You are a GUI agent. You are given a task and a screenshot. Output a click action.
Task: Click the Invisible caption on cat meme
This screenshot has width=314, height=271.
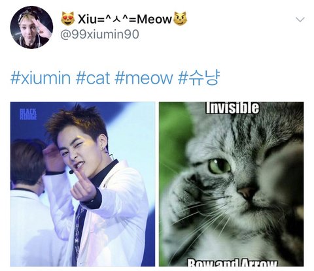click(232, 108)
